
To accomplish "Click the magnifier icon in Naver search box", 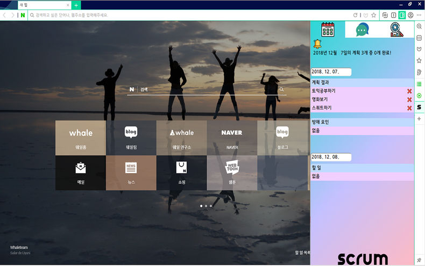I will (x=281, y=89).
